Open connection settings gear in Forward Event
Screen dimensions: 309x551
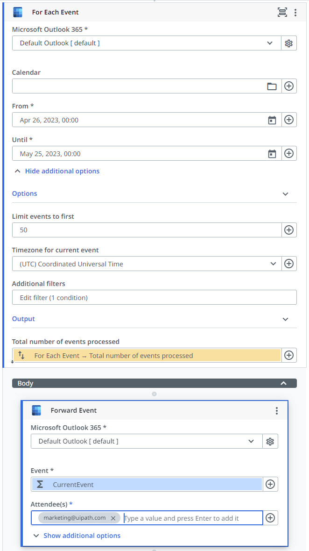click(x=270, y=441)
